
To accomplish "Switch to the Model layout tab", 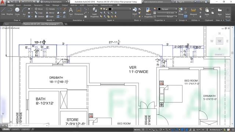I will pyautogui.click(x=6, y=129).
